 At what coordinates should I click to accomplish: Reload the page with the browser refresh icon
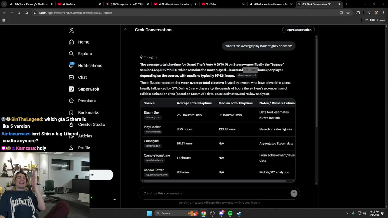pos(19,13)
